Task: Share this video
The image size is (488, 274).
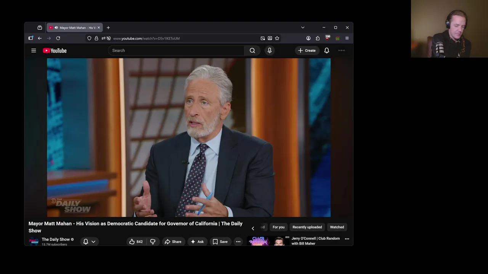Action: point(173,242)
